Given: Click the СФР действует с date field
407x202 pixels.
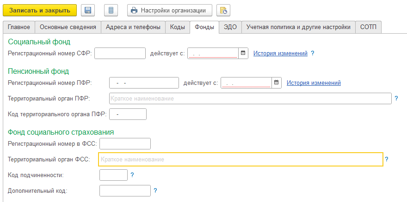Looking at the screenshot, I should [x=213, y=53].
